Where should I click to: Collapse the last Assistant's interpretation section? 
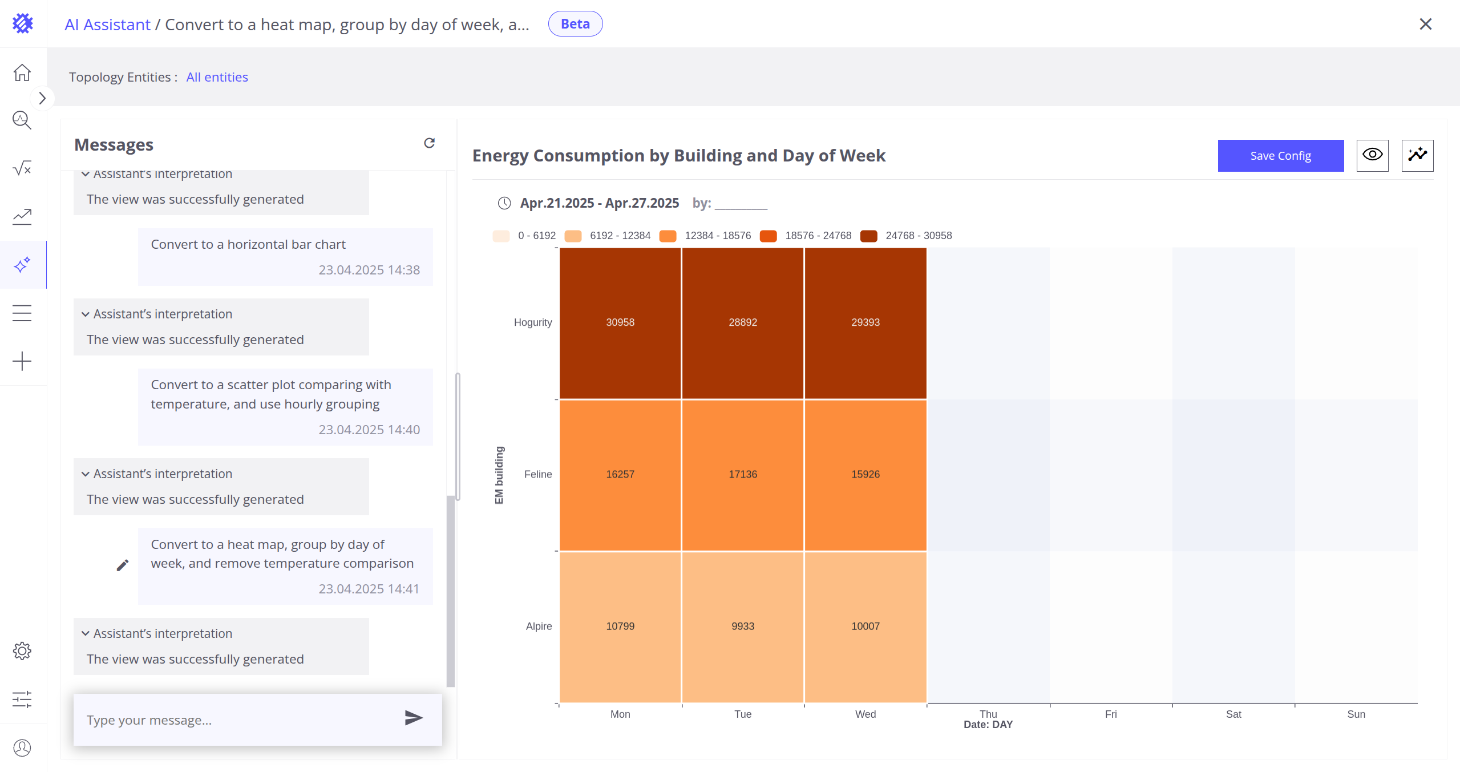pyautogui.click(x=86, y=633)
